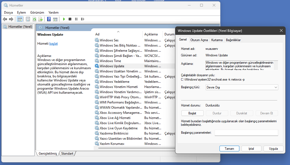The height and width of the screenshot is (165, 290).
Task: Click gear icon of Yazdırma Biriktiricisi row
Action: pyautogui.click(x=97, y=133)
